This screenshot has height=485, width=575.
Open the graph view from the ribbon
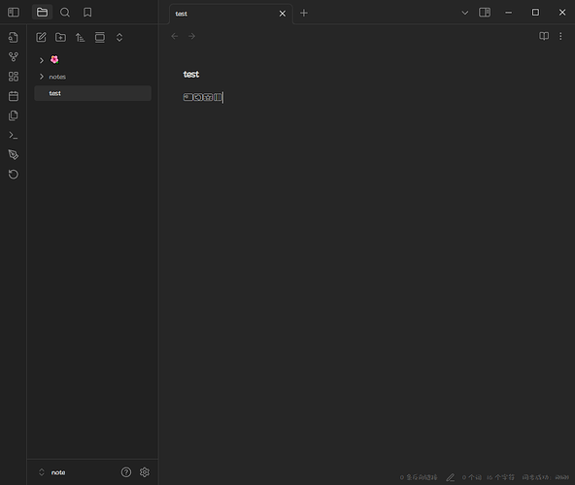point(14,57)
